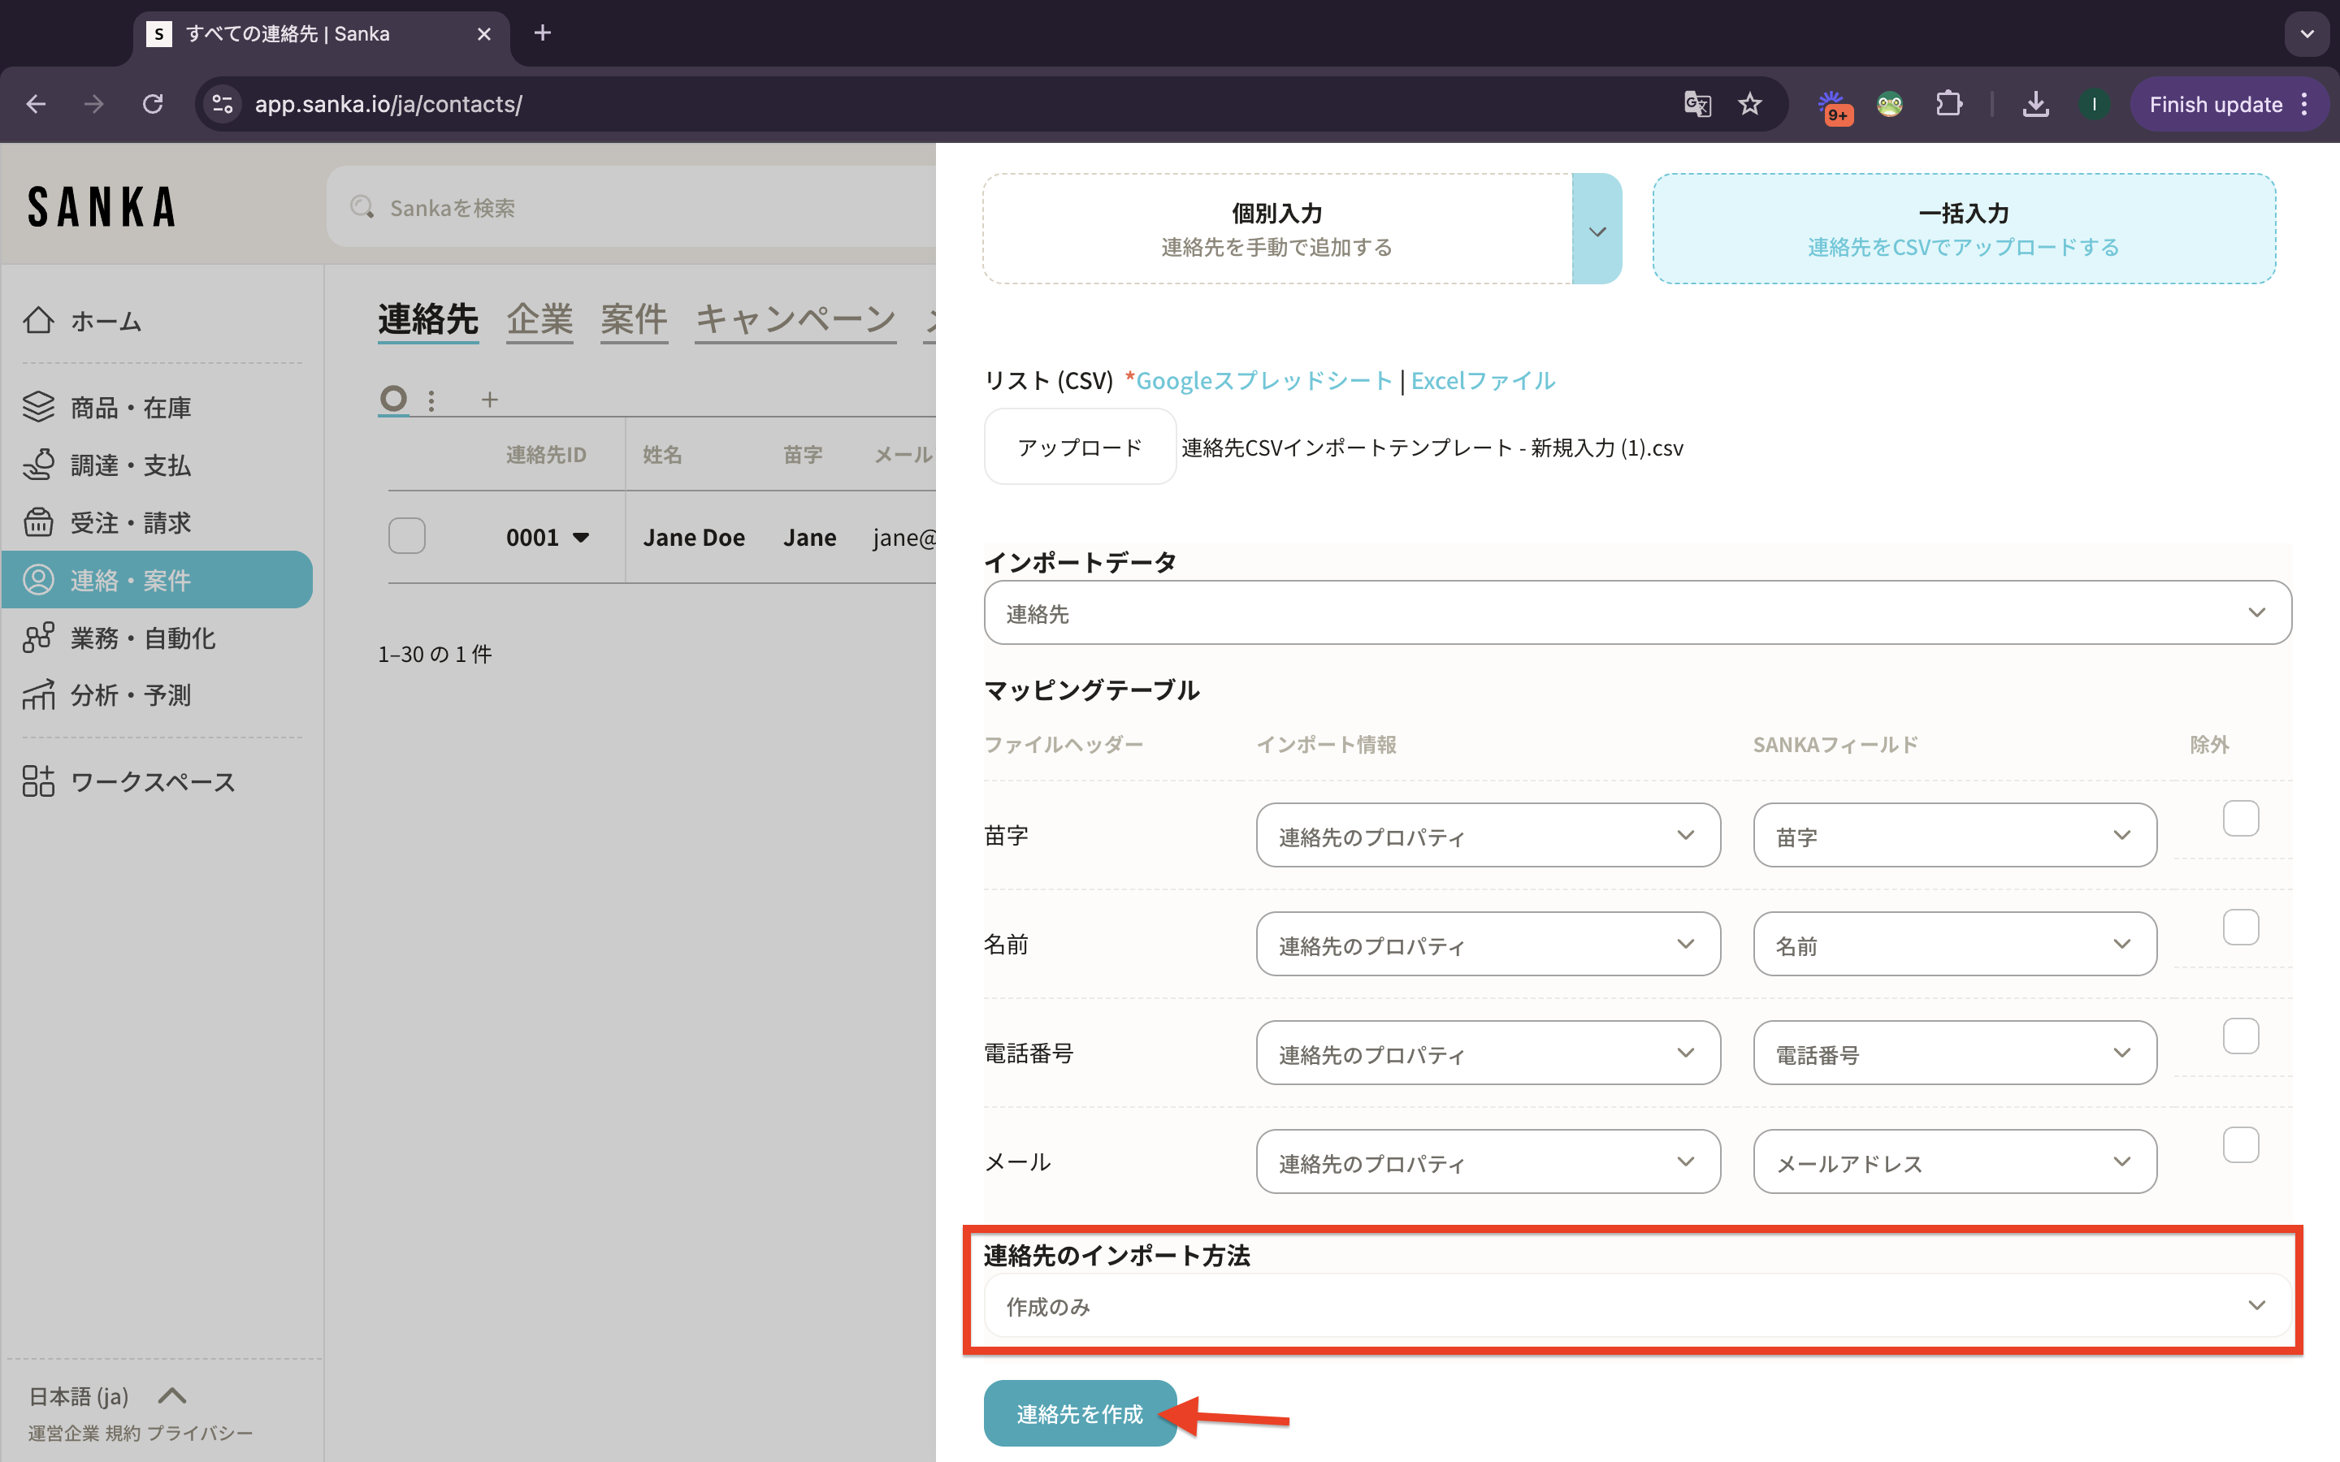Select the Jane Doe row checkbox
Screen dimensions: 2340x1462
[407, 536]
